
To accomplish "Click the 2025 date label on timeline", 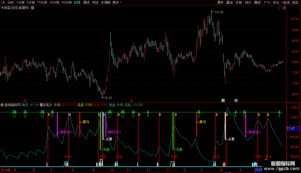I will pyautogui.click(x=258, y=170).
